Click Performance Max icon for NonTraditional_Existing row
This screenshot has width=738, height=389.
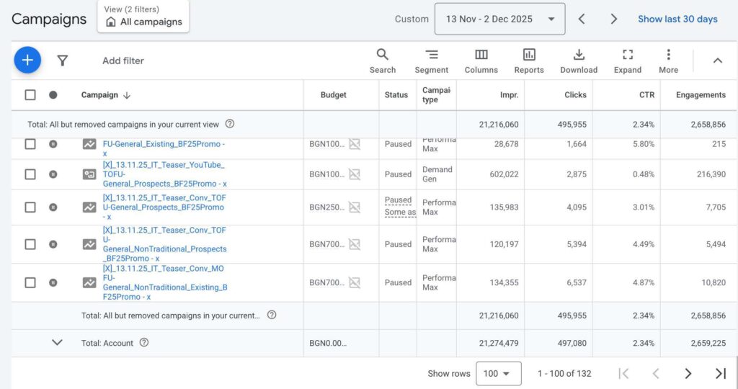(x=89, y=282)
